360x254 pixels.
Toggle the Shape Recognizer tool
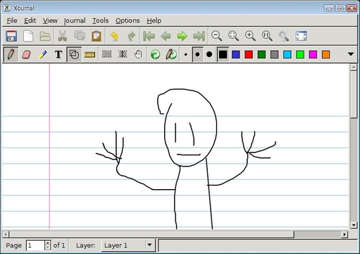coord(74,54)
